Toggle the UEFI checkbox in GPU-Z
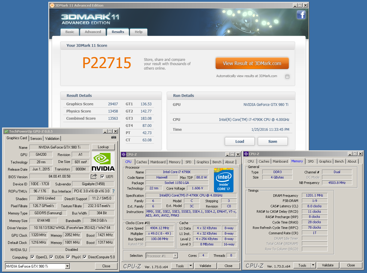This screenshot has width=367, height=273. tap(102, 176)
